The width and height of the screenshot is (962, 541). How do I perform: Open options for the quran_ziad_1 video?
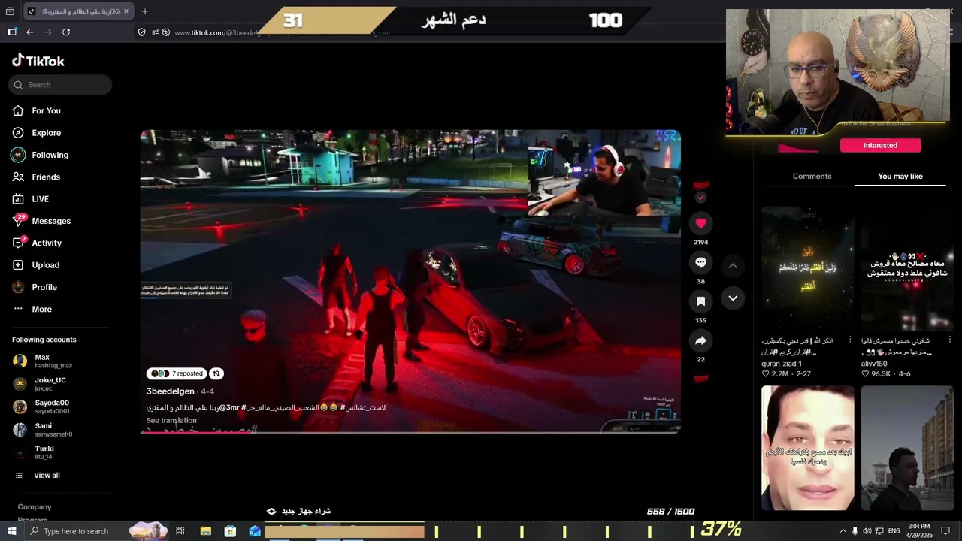pyautogui.click(x=850, y=340)
